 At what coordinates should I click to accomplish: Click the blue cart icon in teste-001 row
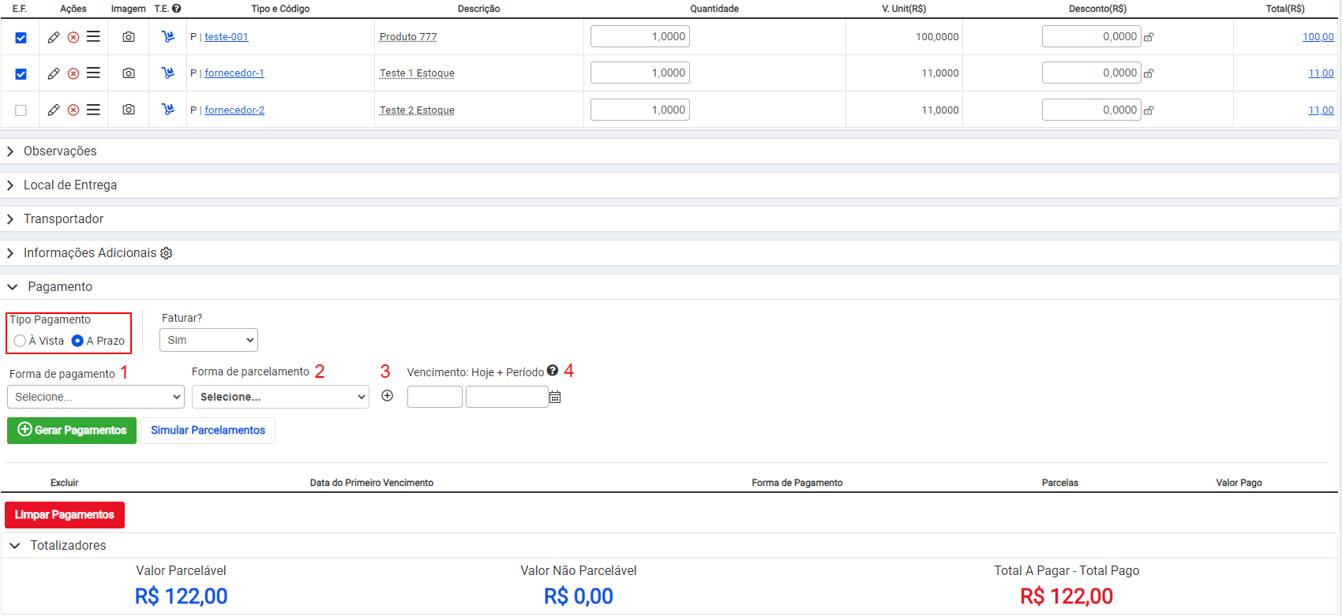click(x=168, y=36)
